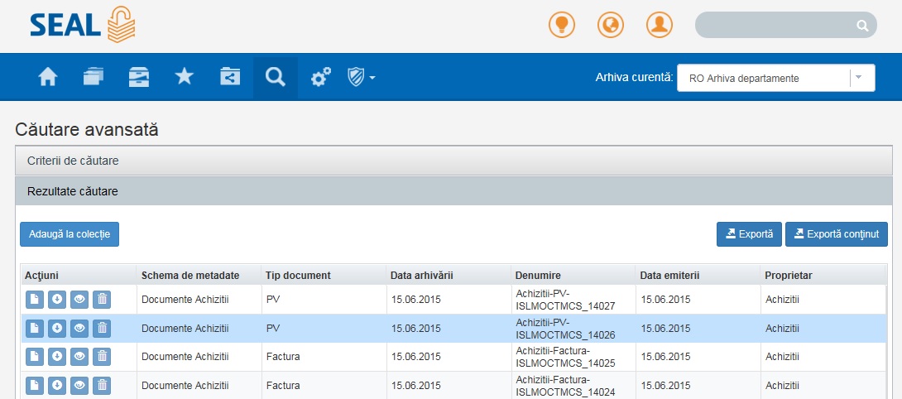The image size is (902, 399).
Task: Click the Căutare avansată page heading
Action: (x=87, y=129)
